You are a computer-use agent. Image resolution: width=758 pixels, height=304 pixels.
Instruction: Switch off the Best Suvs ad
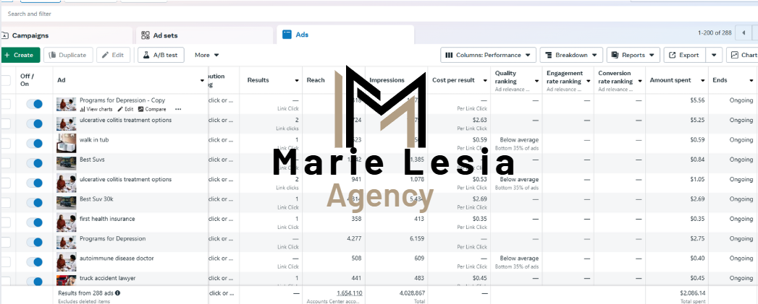[34, 163]
